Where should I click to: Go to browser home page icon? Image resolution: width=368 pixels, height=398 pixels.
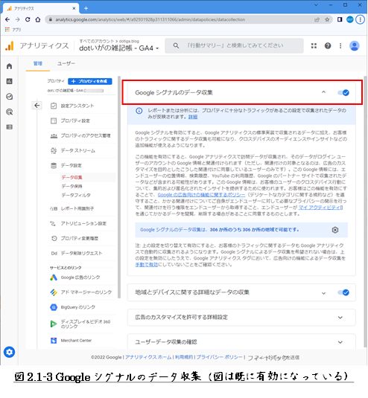pyautogui.click(x=38, y=19)
